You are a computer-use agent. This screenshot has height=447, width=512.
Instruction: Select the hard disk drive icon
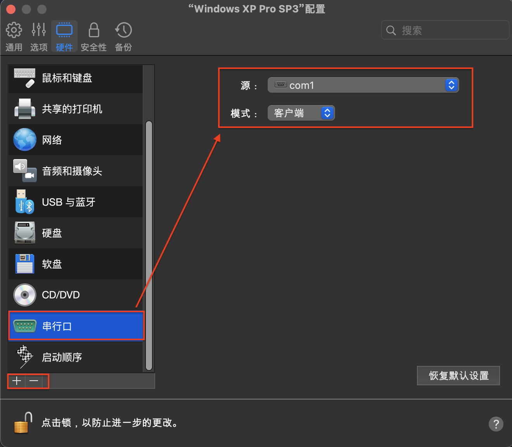[25, 233]
